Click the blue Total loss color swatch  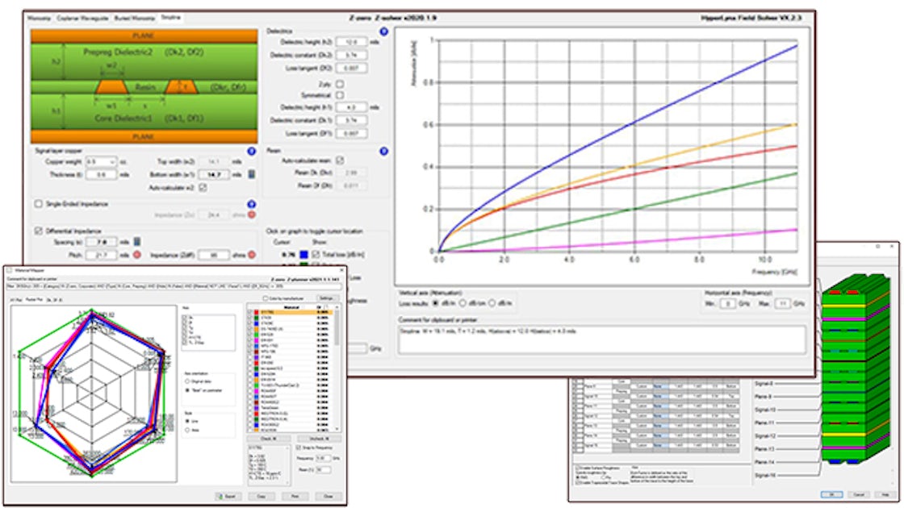pos(304,253)
